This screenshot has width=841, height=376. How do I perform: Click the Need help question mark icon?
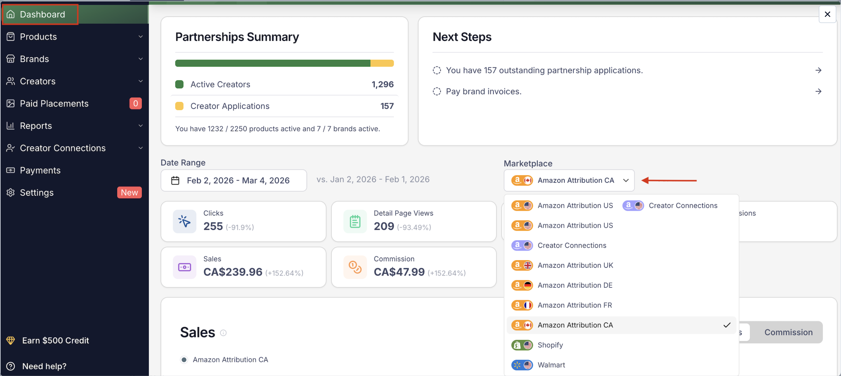(11, 366)
